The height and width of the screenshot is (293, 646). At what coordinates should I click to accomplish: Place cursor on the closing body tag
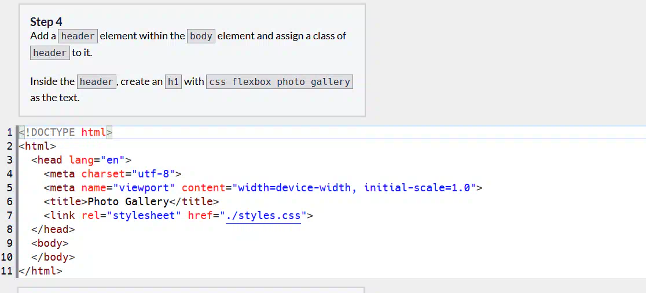(53, 257)
